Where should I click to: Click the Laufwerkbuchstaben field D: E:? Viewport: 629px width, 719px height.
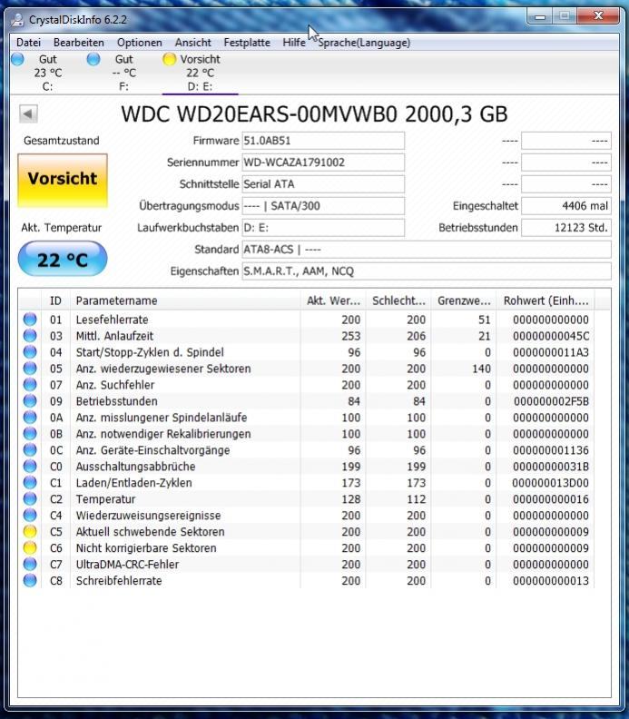323,228
